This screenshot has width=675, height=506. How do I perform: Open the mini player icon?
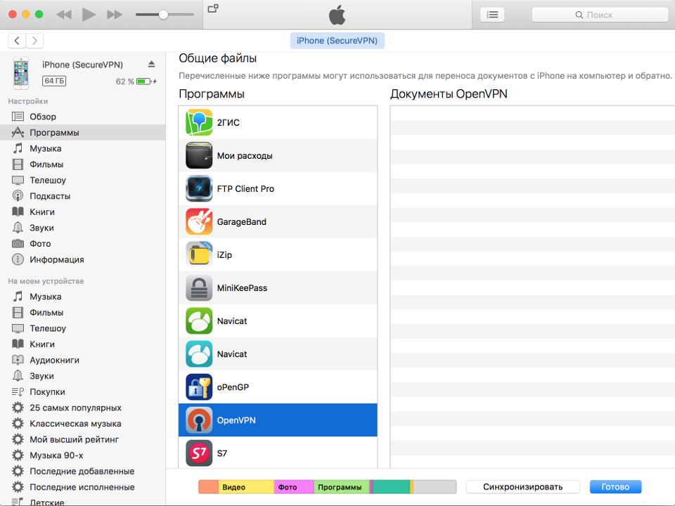click(213, 8)
